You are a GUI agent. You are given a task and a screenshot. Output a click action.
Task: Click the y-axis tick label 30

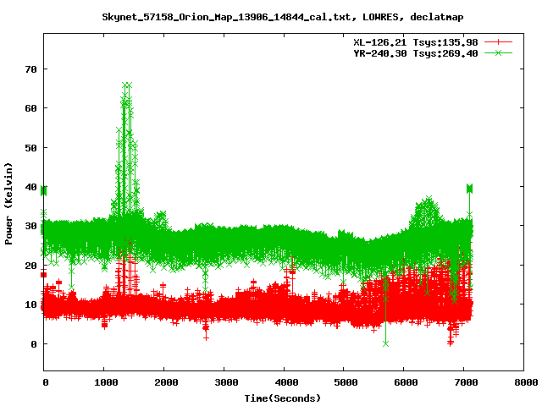click(30, 226)
